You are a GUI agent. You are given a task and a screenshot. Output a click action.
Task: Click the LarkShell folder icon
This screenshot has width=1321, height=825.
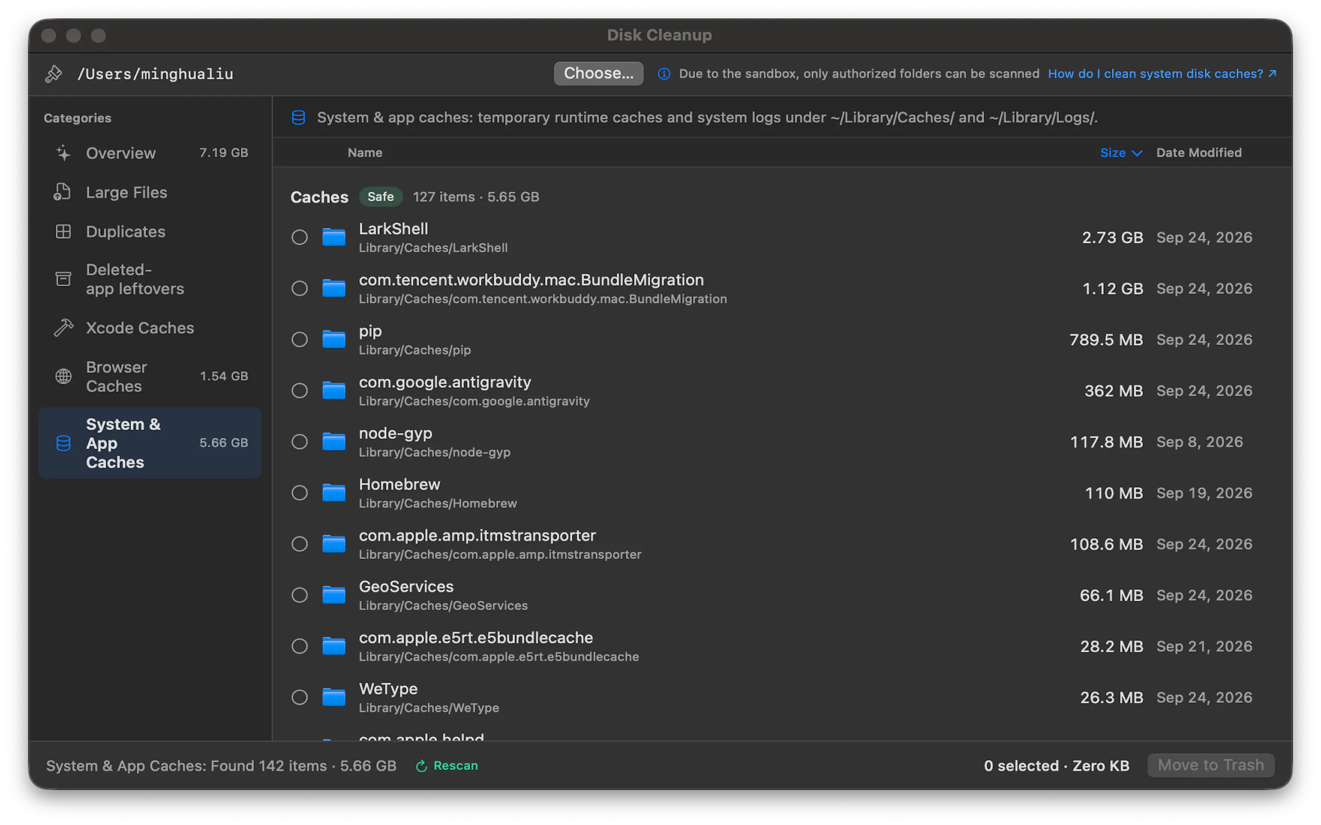(x=333, y=237)
